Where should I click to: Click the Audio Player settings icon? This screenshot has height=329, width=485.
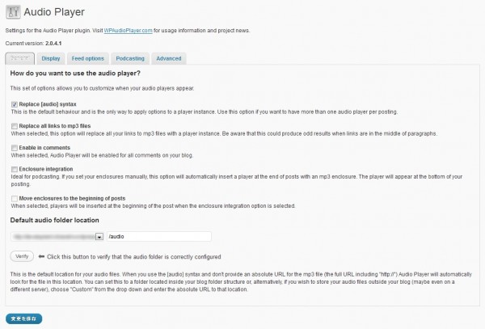click(14, 14)
